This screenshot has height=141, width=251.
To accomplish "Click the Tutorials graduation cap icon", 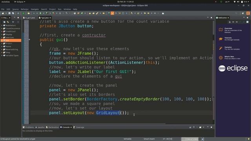I will pyautogui.click(x=221, y=39).
